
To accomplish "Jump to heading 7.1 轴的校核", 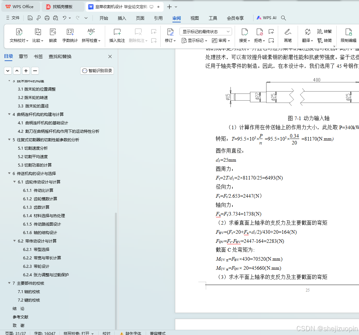I will (29, 292).
